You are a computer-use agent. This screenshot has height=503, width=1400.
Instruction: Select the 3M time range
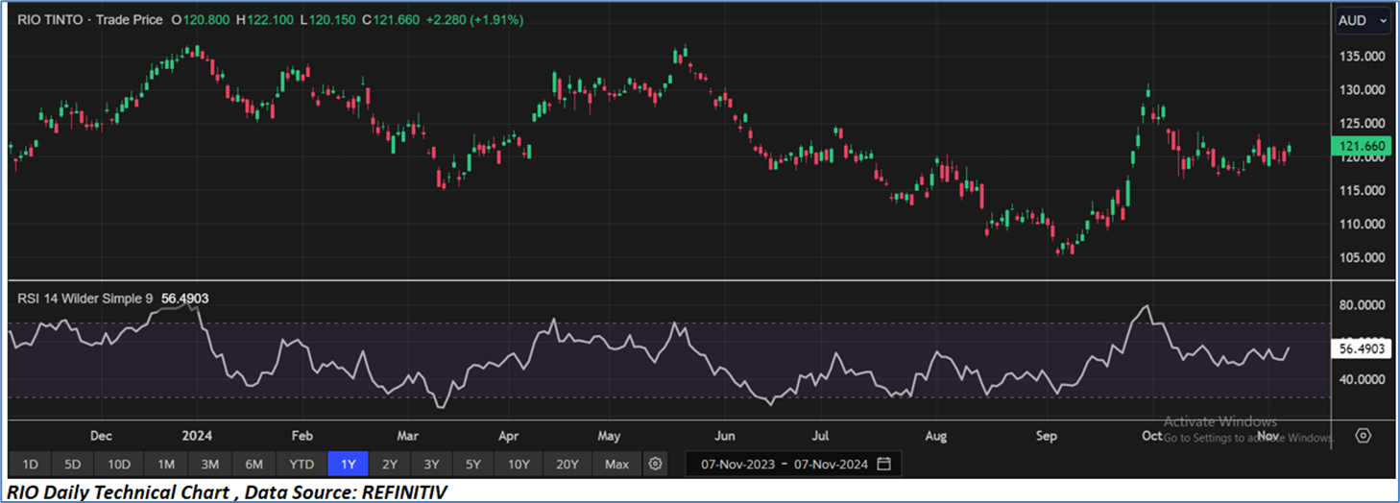tap(209, 465)
